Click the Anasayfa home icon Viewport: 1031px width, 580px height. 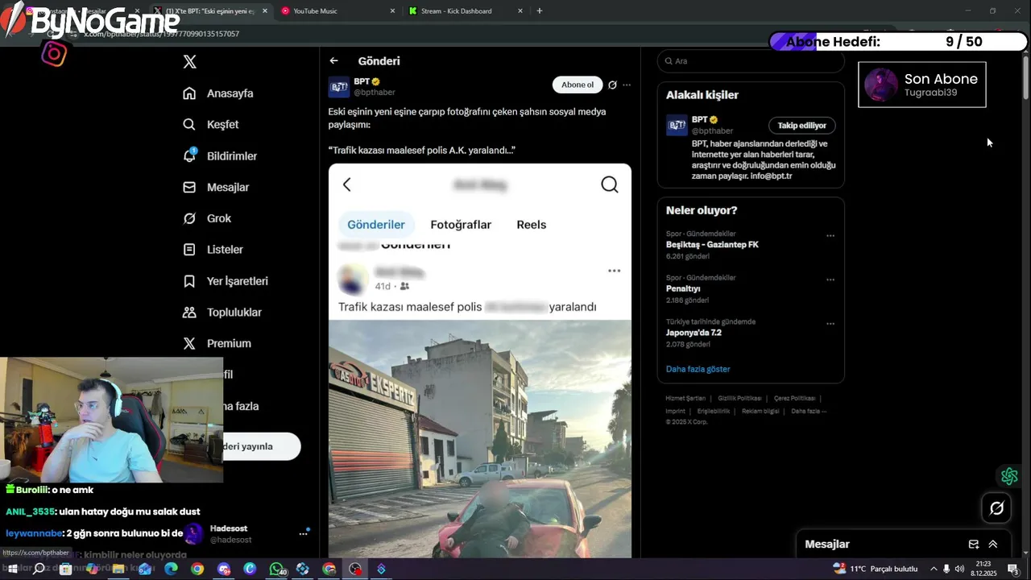tap(189, 93)
